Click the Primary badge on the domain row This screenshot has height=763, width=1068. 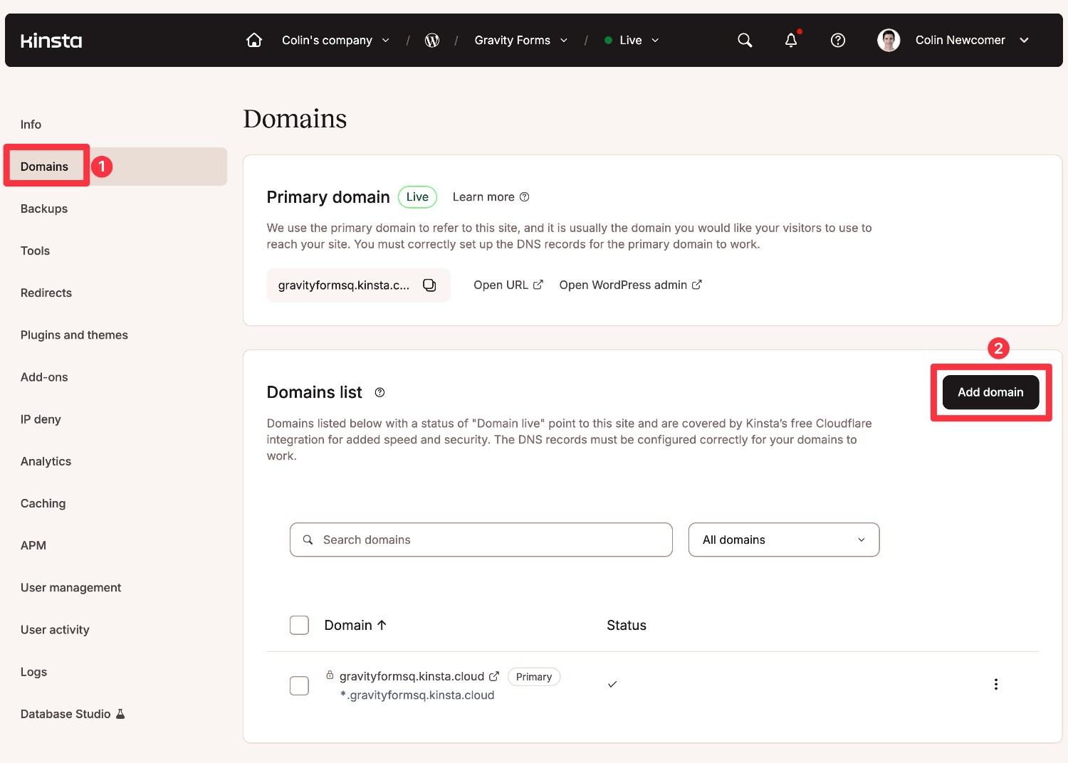pyautogui.click(x=534, y=676)
